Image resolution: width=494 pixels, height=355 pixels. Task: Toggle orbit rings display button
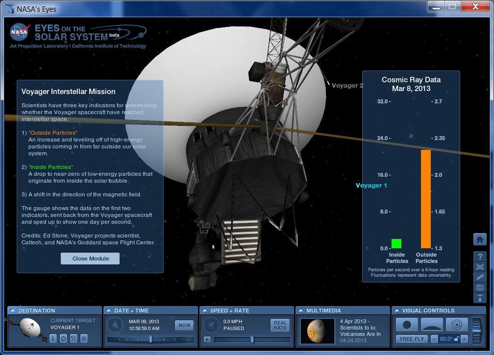pos(456,325)
